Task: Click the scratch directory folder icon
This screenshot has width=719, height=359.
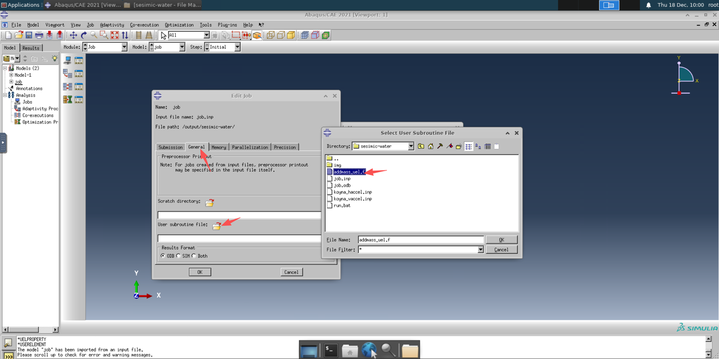Action: click(210, 202)
